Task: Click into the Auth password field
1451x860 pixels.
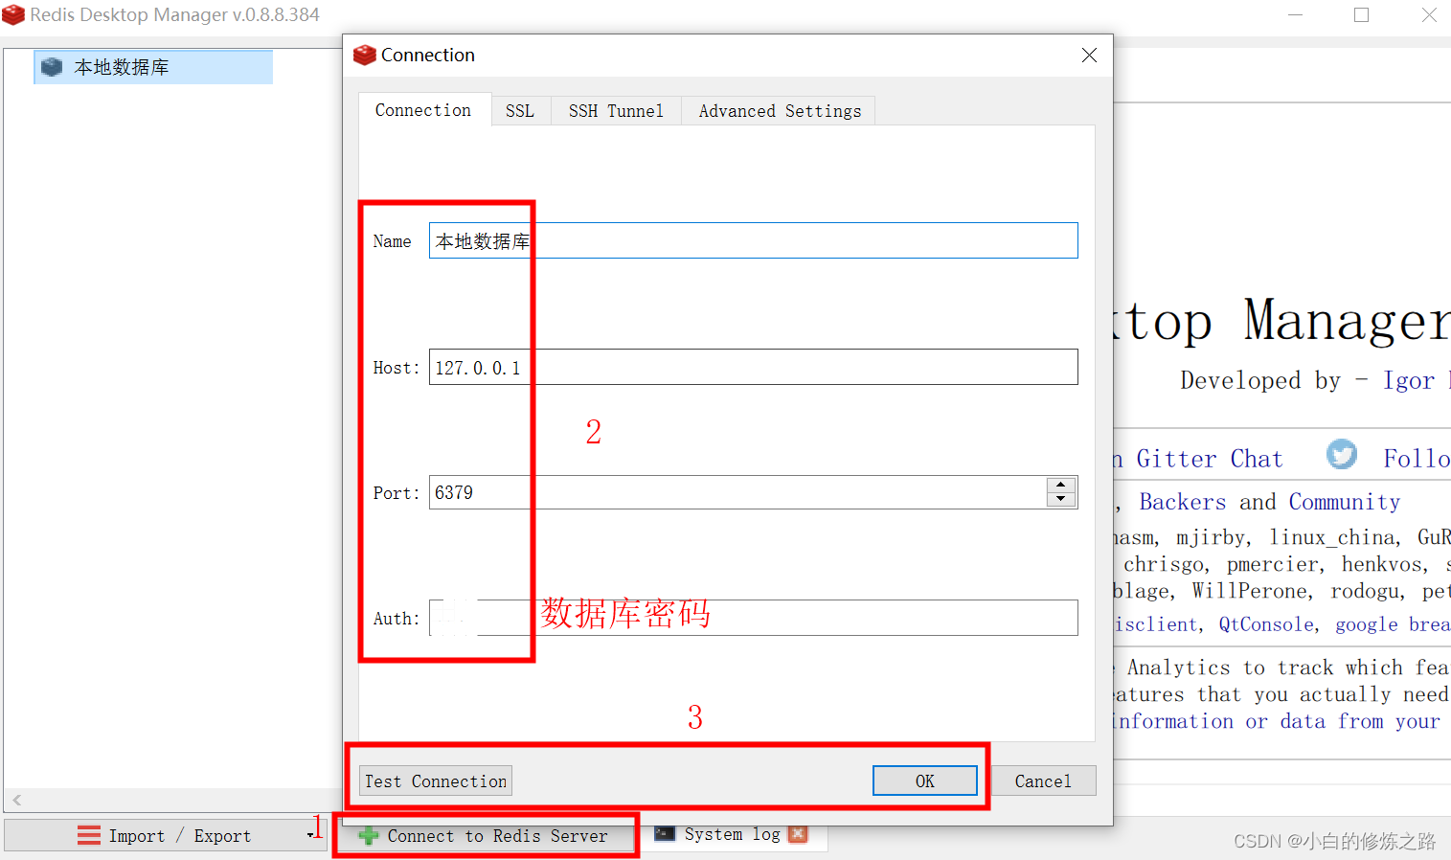Action: tap(754, 618)
